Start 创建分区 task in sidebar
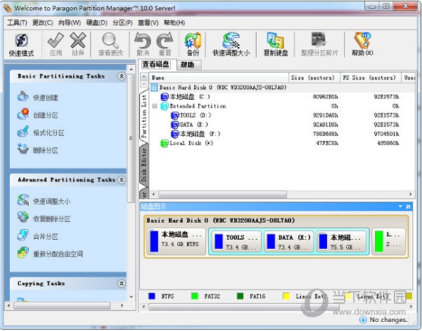Screen dimensions: 422x331 [38, 115]
